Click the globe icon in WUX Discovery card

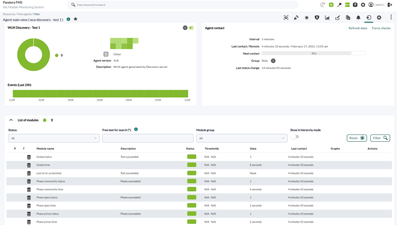(185, 28)
